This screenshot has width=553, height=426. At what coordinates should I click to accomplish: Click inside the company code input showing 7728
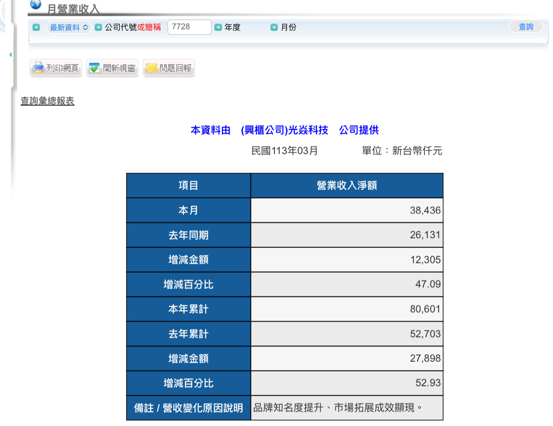(x=189, y=27)
